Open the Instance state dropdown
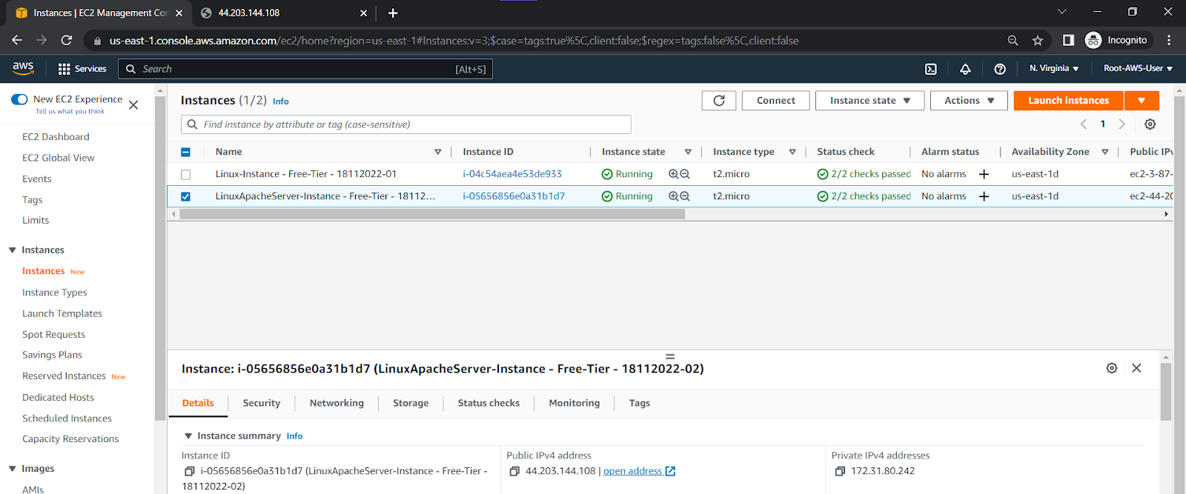This screenshot has width=1186, height=494. (869, 101)
